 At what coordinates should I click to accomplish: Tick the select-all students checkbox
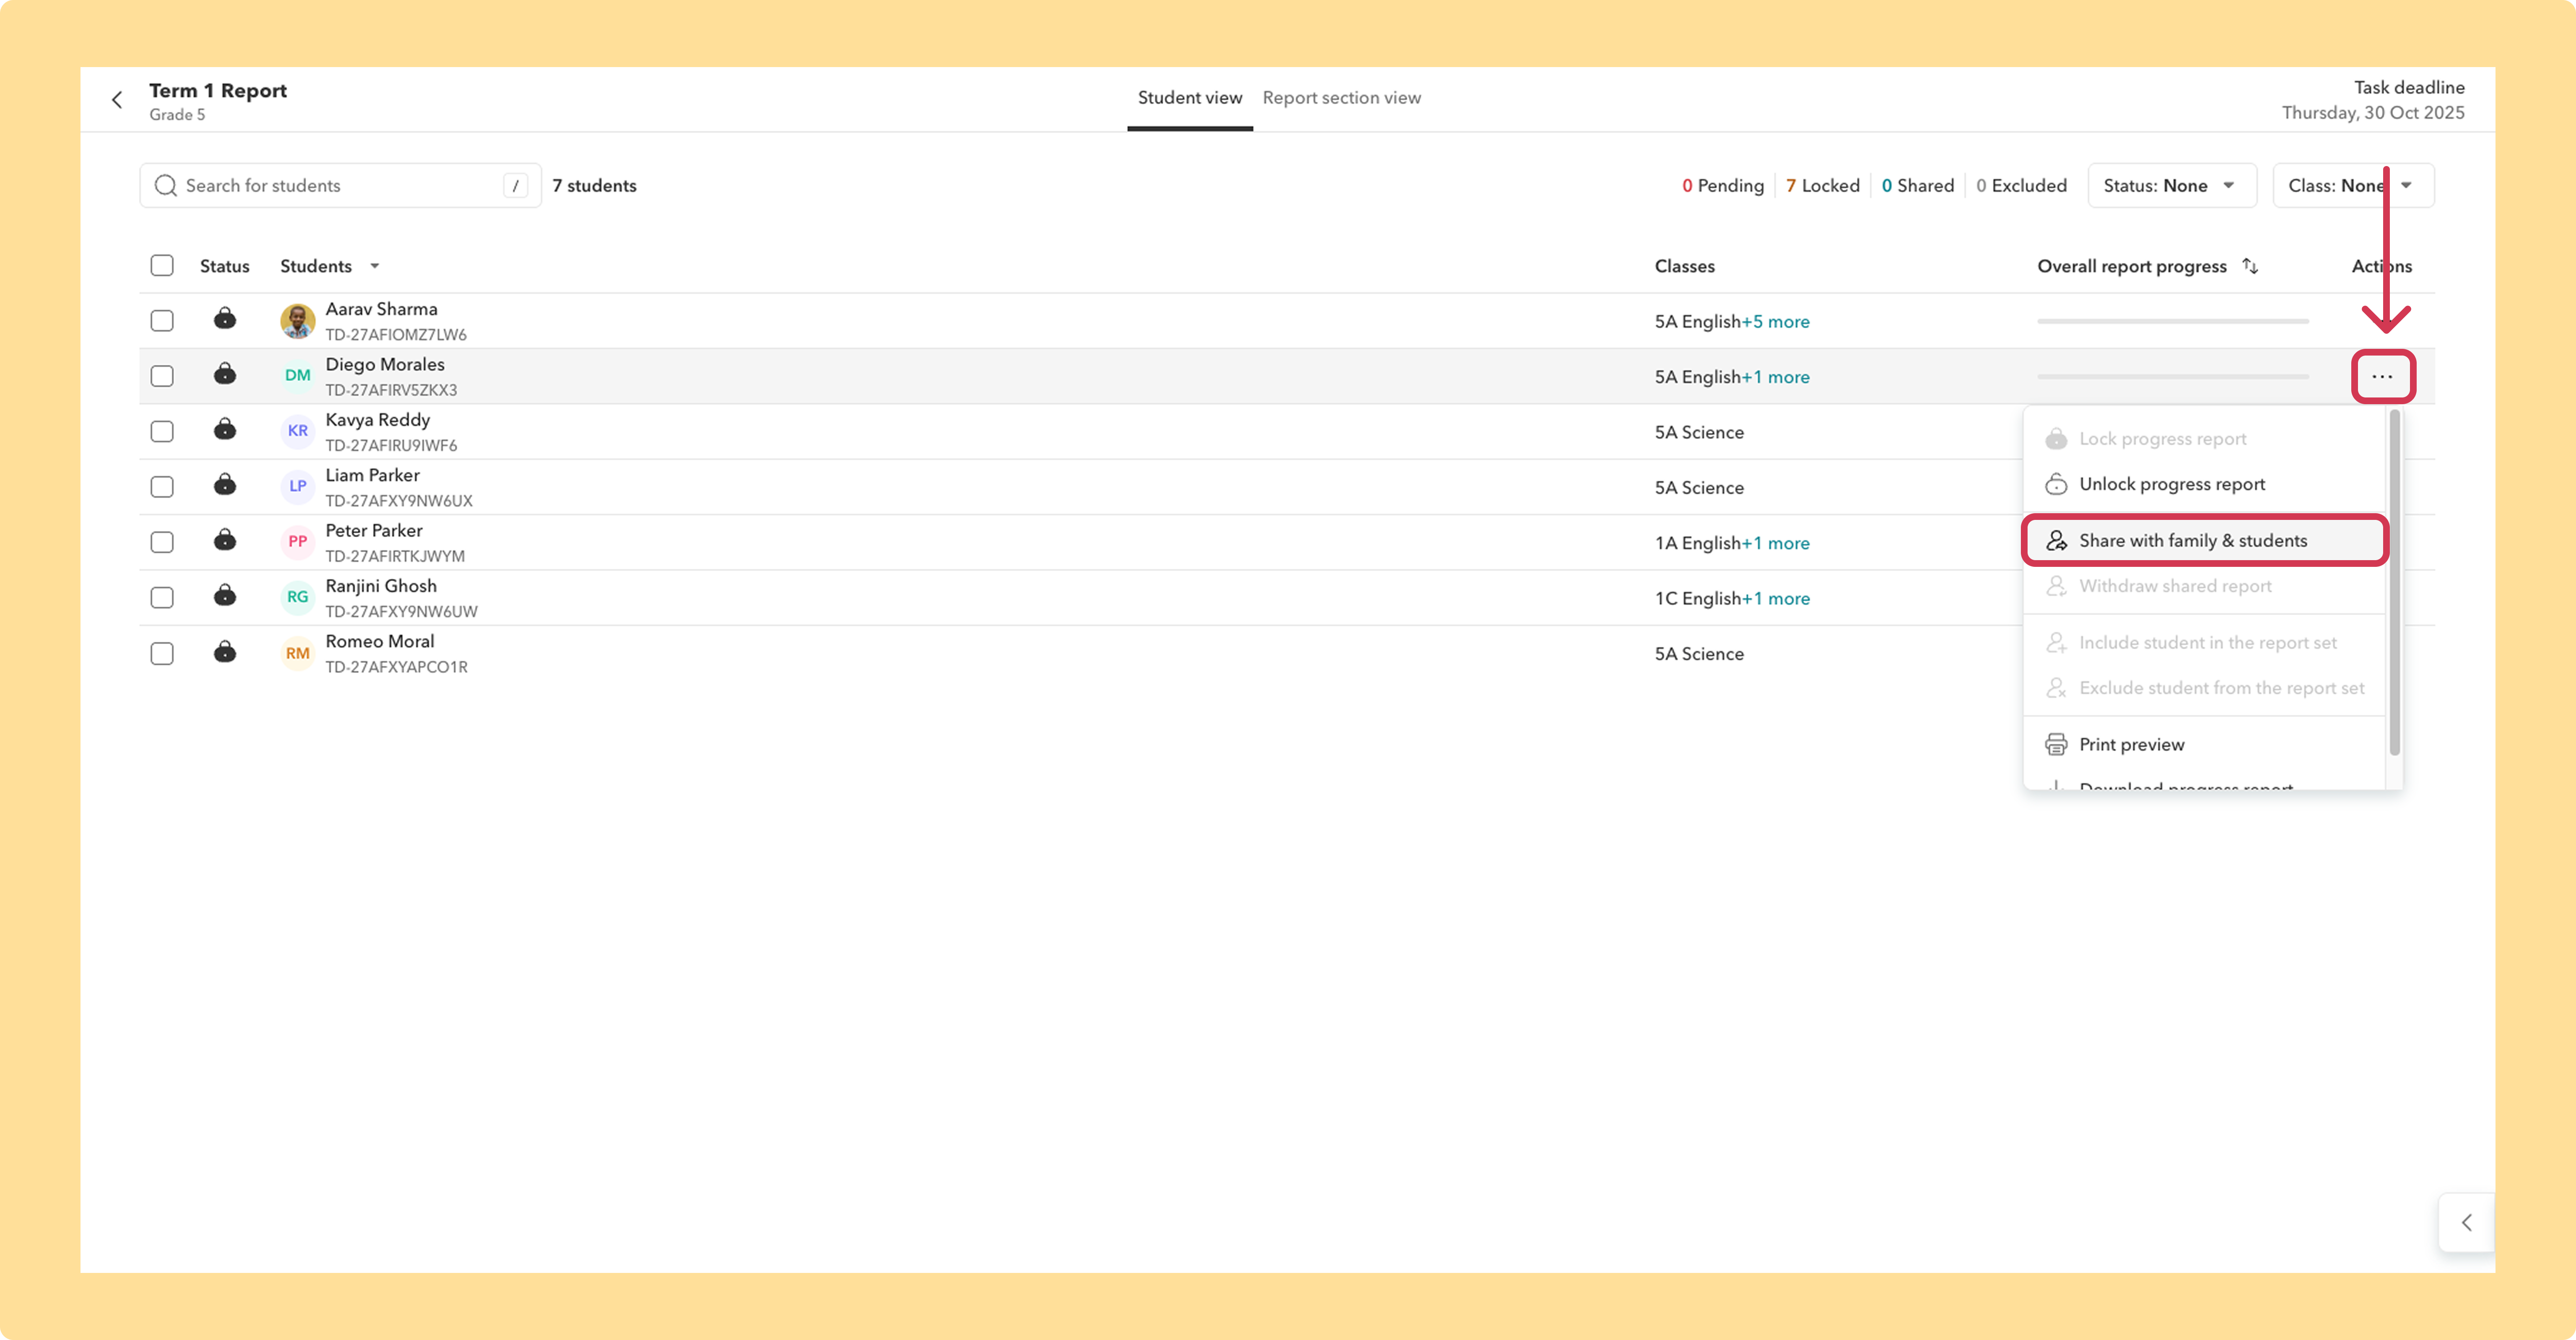point(162,266)
